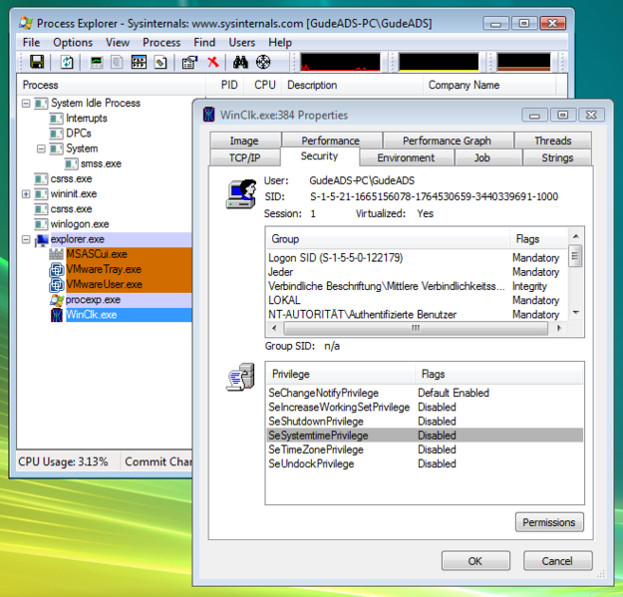Open the Options menu

pos(73,42)
